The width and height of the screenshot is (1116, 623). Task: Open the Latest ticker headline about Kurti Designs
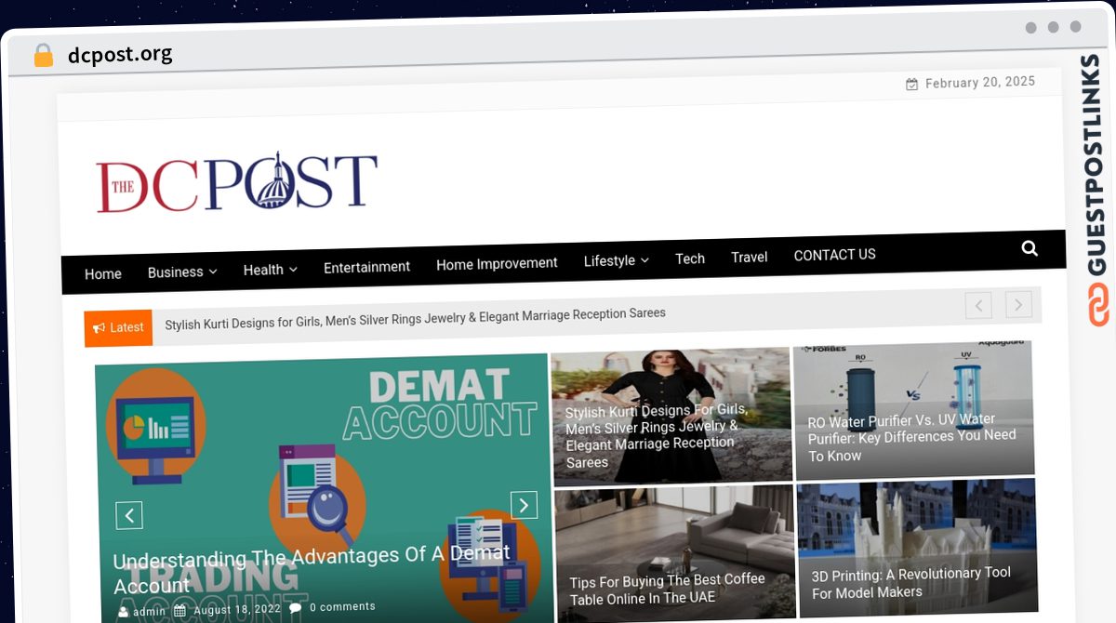click(x=415, y=318)
